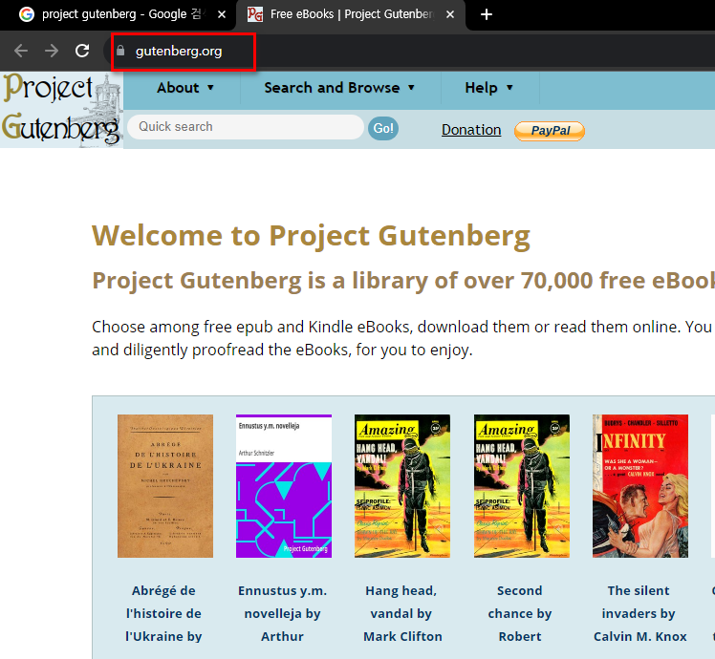Screen dimensions: 715x659
Task: Click Hang head, vandal by Mark Clifton link
Action: pos(402,613)
